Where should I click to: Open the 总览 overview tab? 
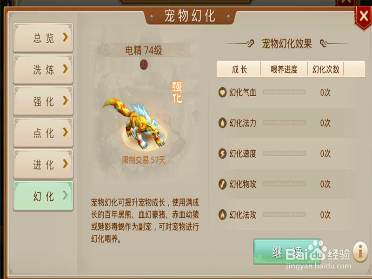tap(43, 38)
